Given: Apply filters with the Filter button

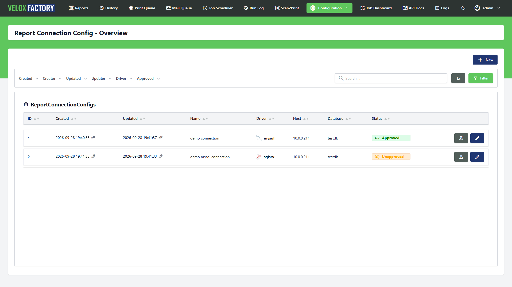Looking at the screenshot, I should click(x=481, y=78).
